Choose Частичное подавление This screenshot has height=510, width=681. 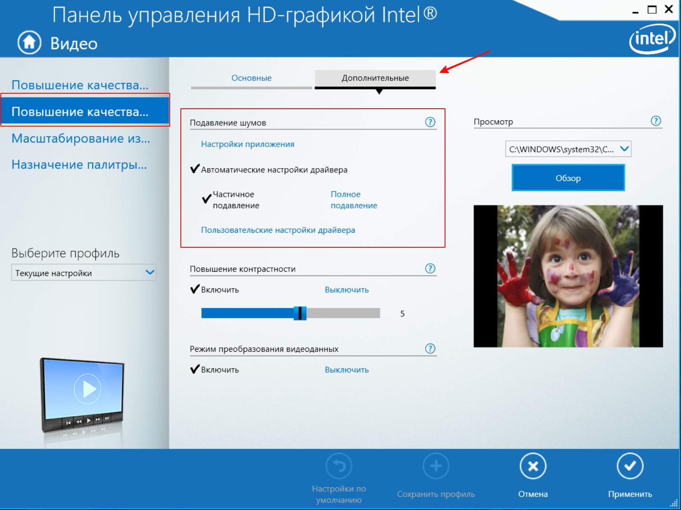click(x=231, y=200)
